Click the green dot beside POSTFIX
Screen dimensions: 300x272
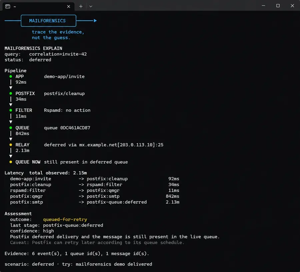tap(11, 94)
